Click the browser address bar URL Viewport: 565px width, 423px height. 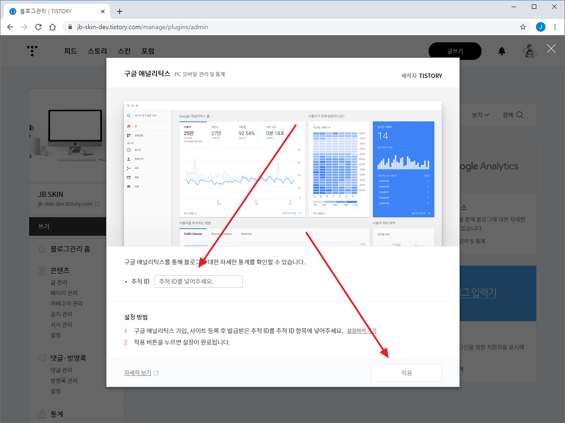coord(143,27)
